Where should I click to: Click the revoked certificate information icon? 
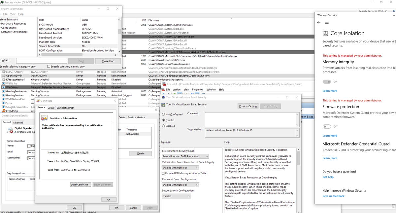tap(45, 118)
